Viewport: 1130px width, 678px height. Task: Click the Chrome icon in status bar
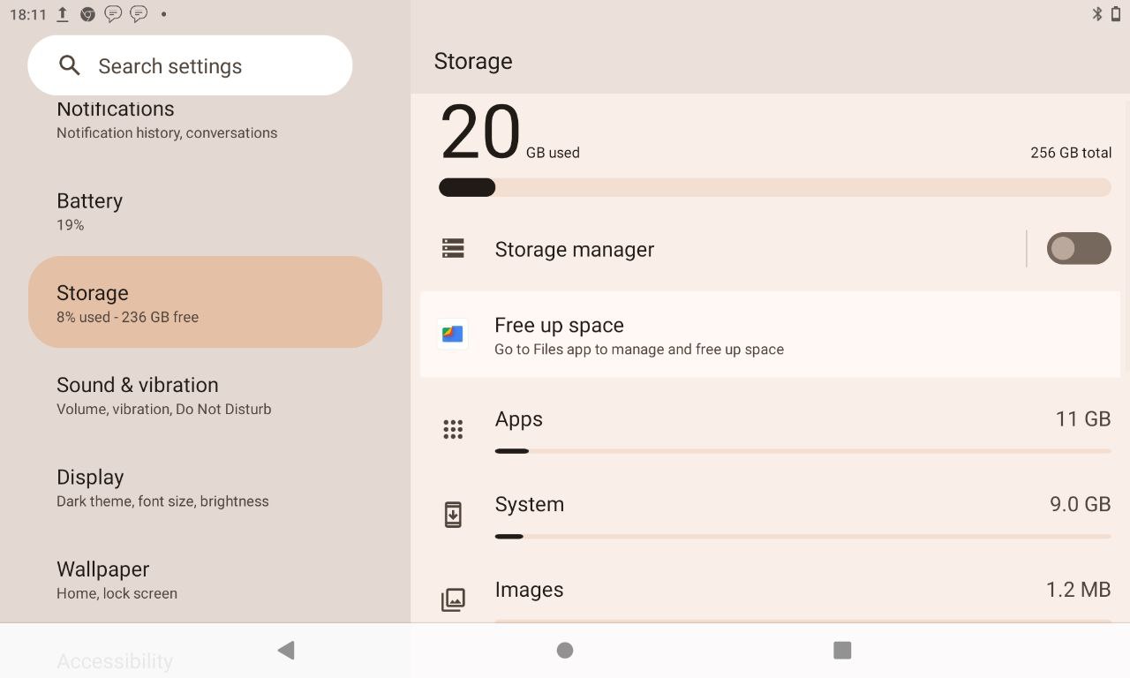[87, 14]
